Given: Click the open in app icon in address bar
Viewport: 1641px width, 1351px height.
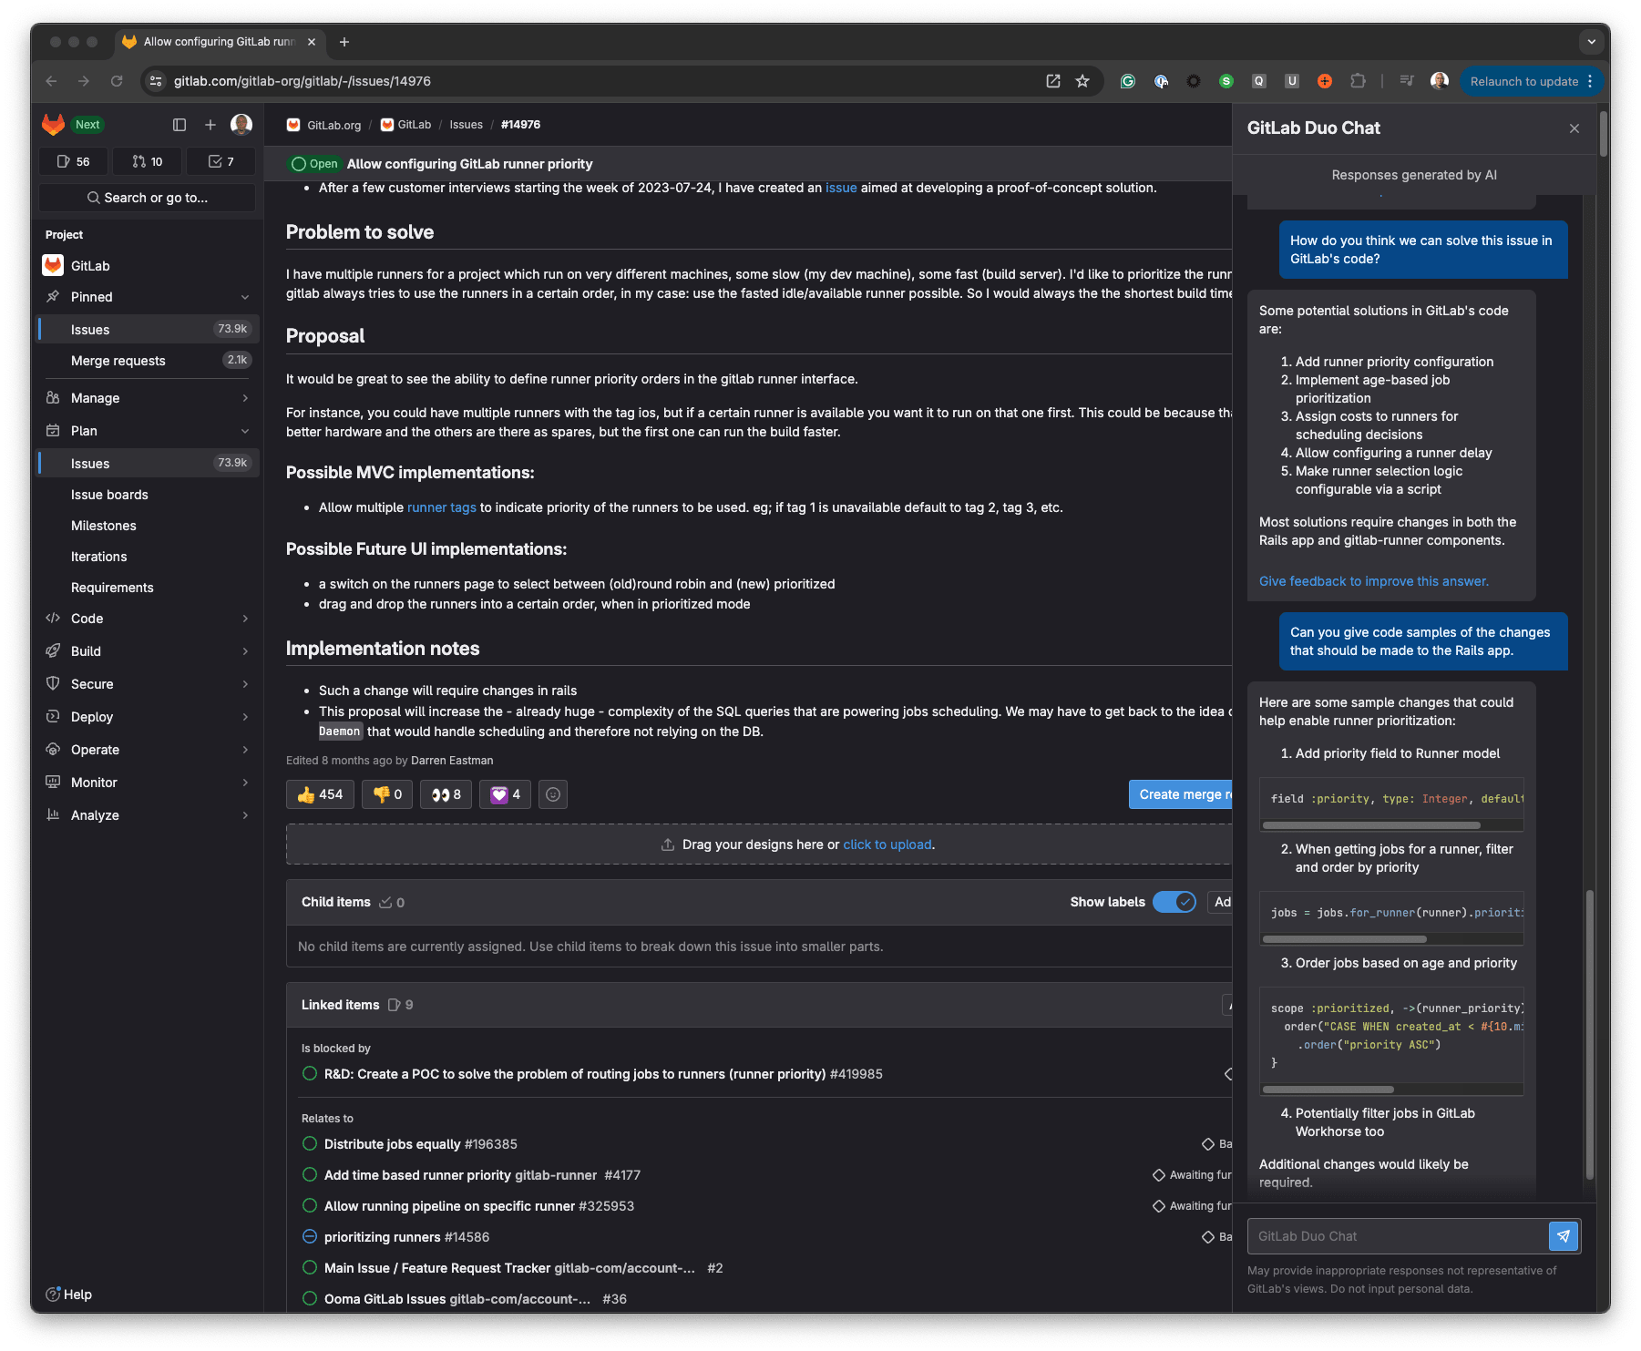Looking at the screenshot, I should click(x=1053, y=81).
